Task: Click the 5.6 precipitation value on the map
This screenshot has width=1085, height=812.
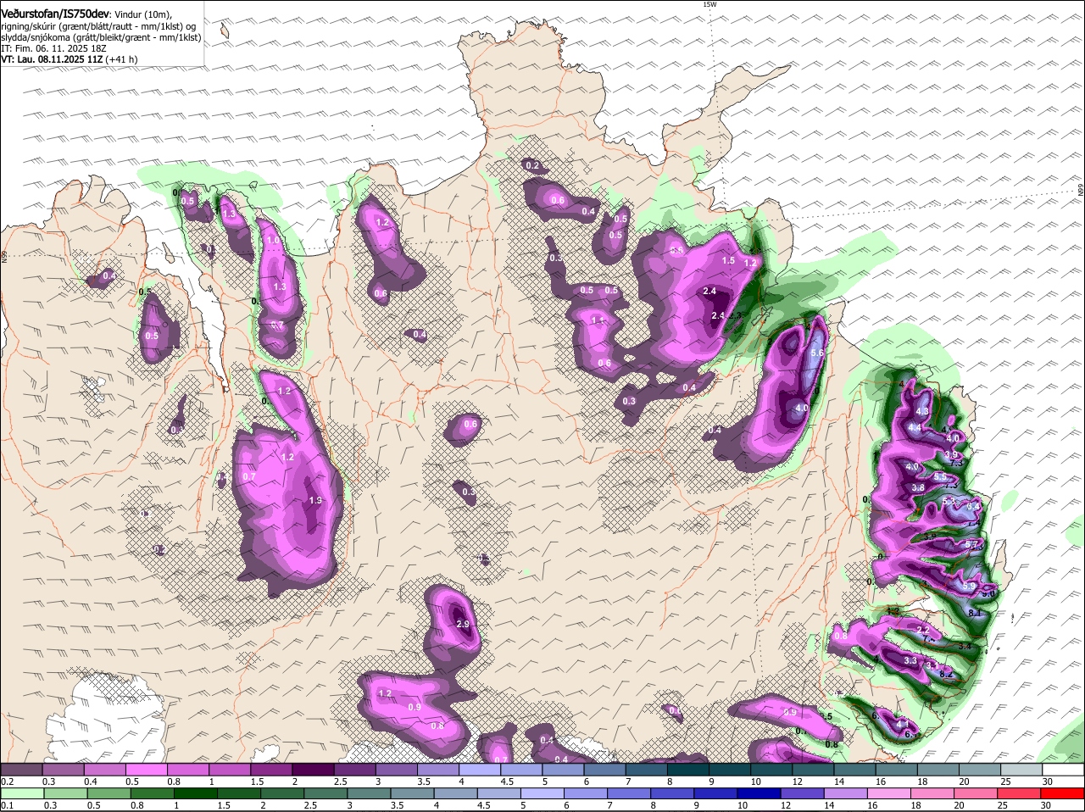Action: (817, 353)
